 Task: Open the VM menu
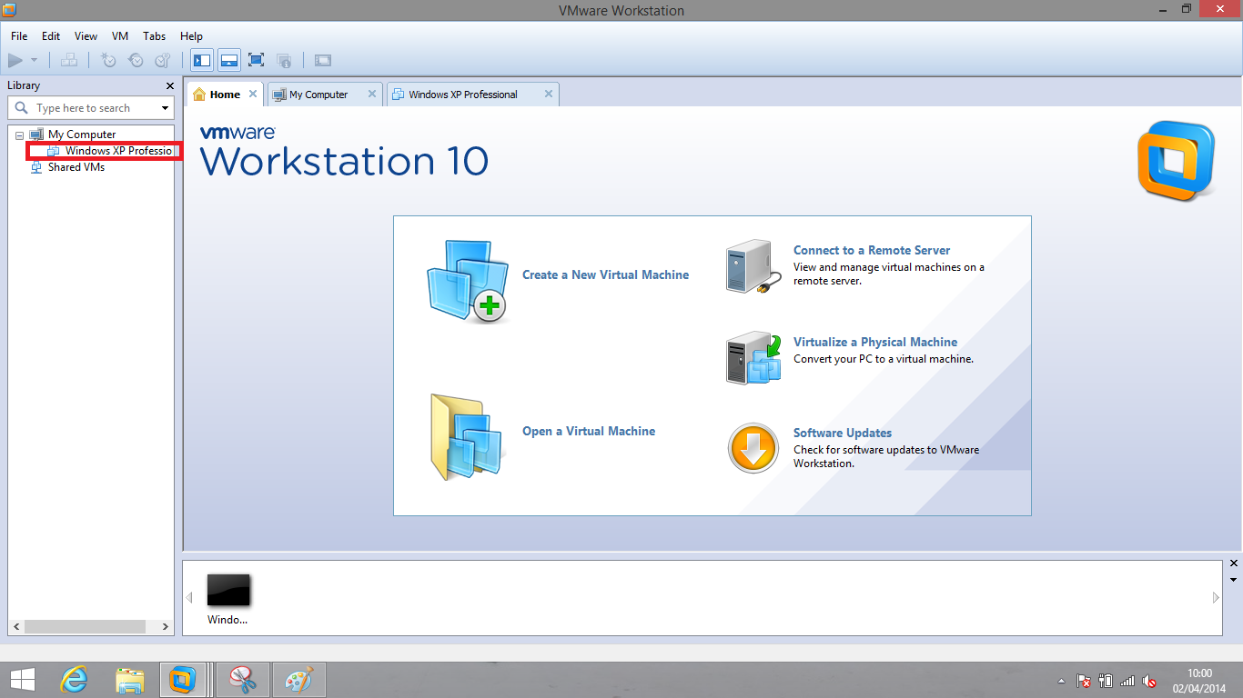pyautogui.click(x=120, y=36)
